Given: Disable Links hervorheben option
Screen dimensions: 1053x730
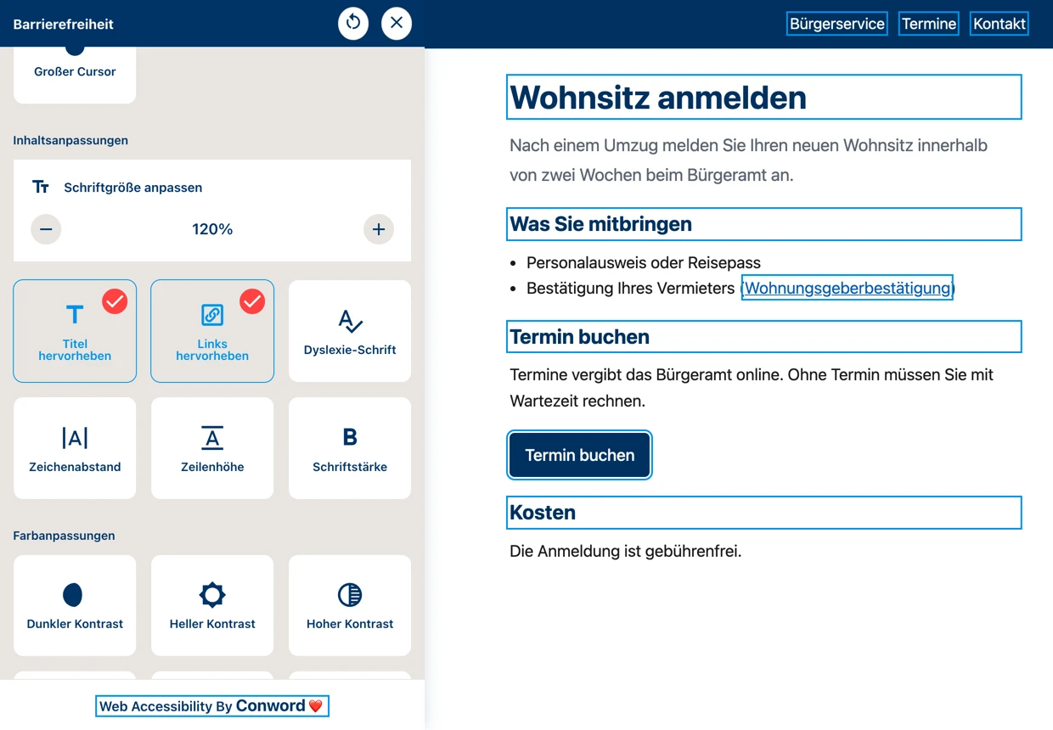Looking at the screenshot, I should 212,331.
